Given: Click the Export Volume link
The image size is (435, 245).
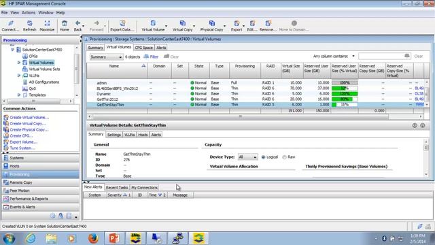Looking at the screenshot, I should point(24,142).
